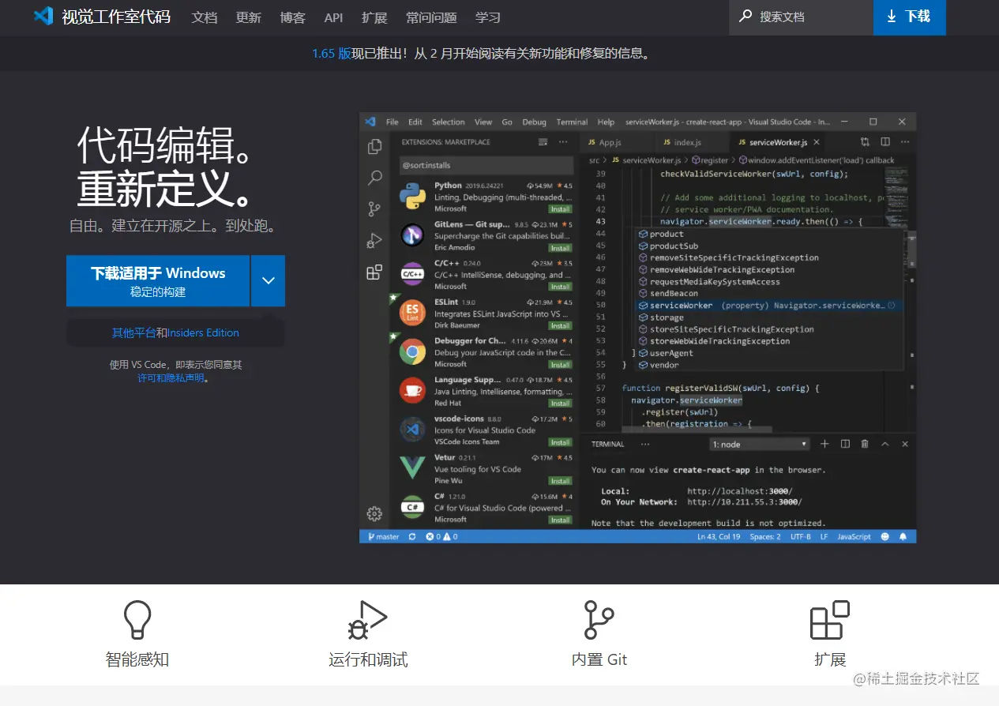Viewport: 999px width, 706px height.
Task: Open the File menu in the editor
Action: click(392, 122)
